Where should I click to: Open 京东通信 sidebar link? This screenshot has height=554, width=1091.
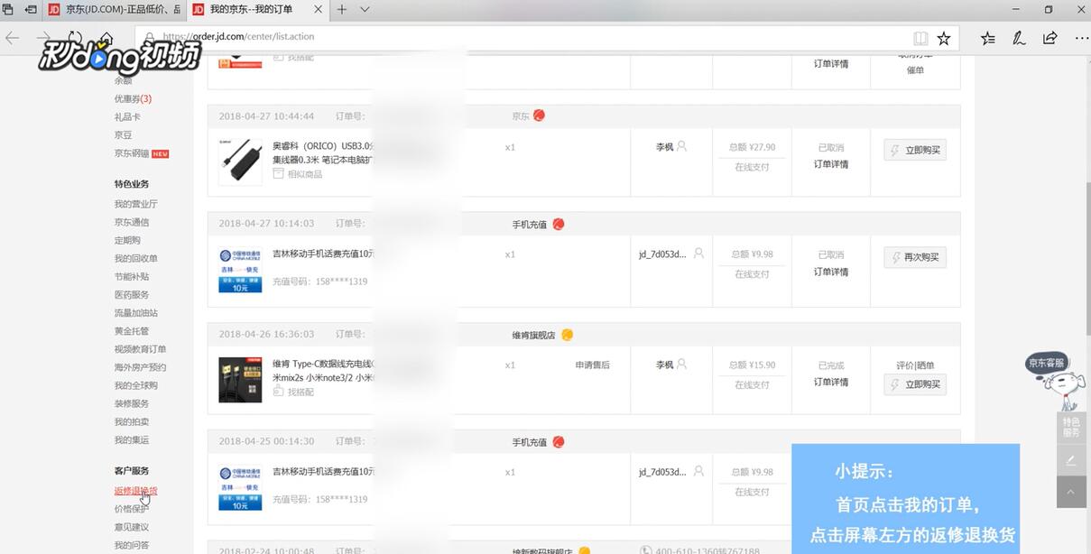click(x=132, y=222)
